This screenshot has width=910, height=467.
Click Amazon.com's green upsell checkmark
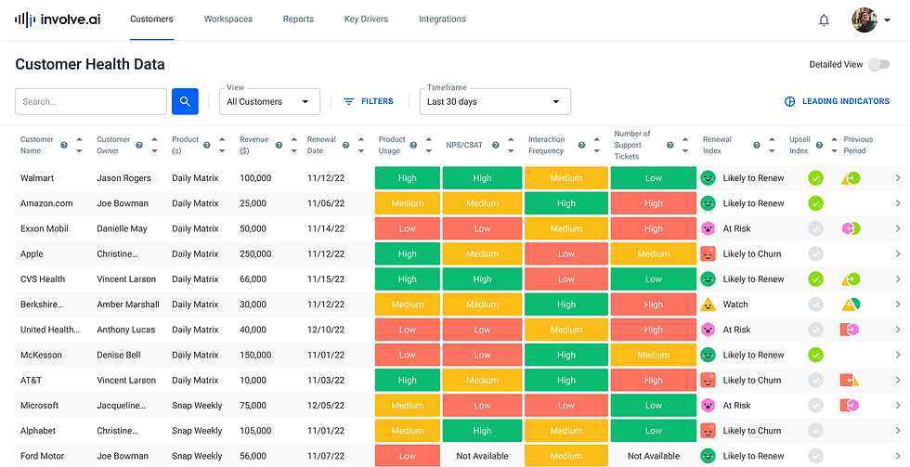[816, 203]
